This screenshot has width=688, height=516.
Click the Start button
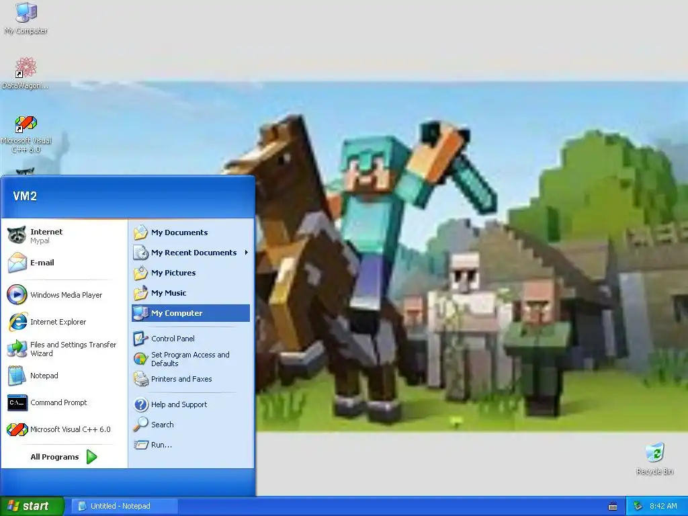[32, 506]
